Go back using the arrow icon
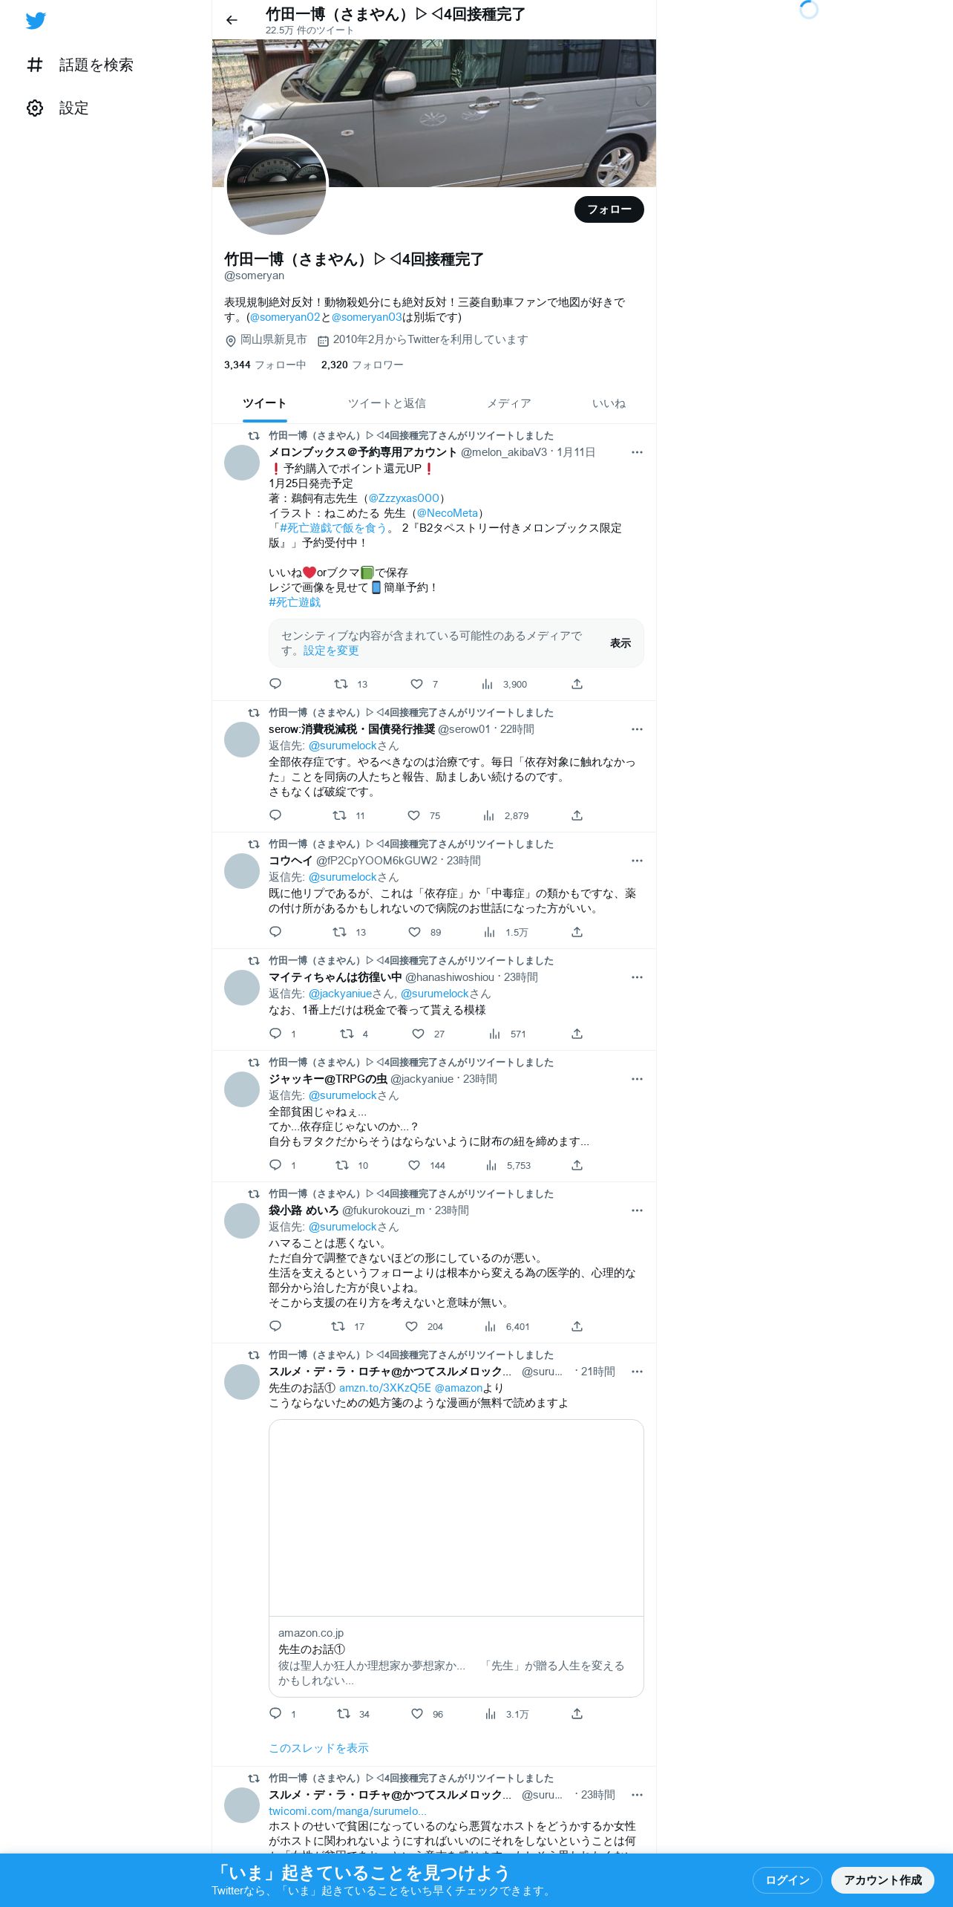 point(232,20)
